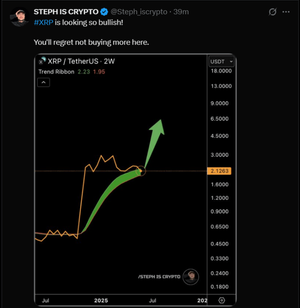300x308 pixels.
Task: Click the watermark avatar in chart
Action: tap(190, 277)
